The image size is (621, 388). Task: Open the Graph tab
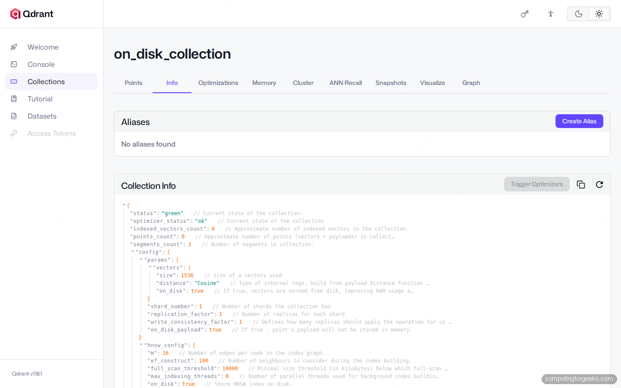(471, 83)
